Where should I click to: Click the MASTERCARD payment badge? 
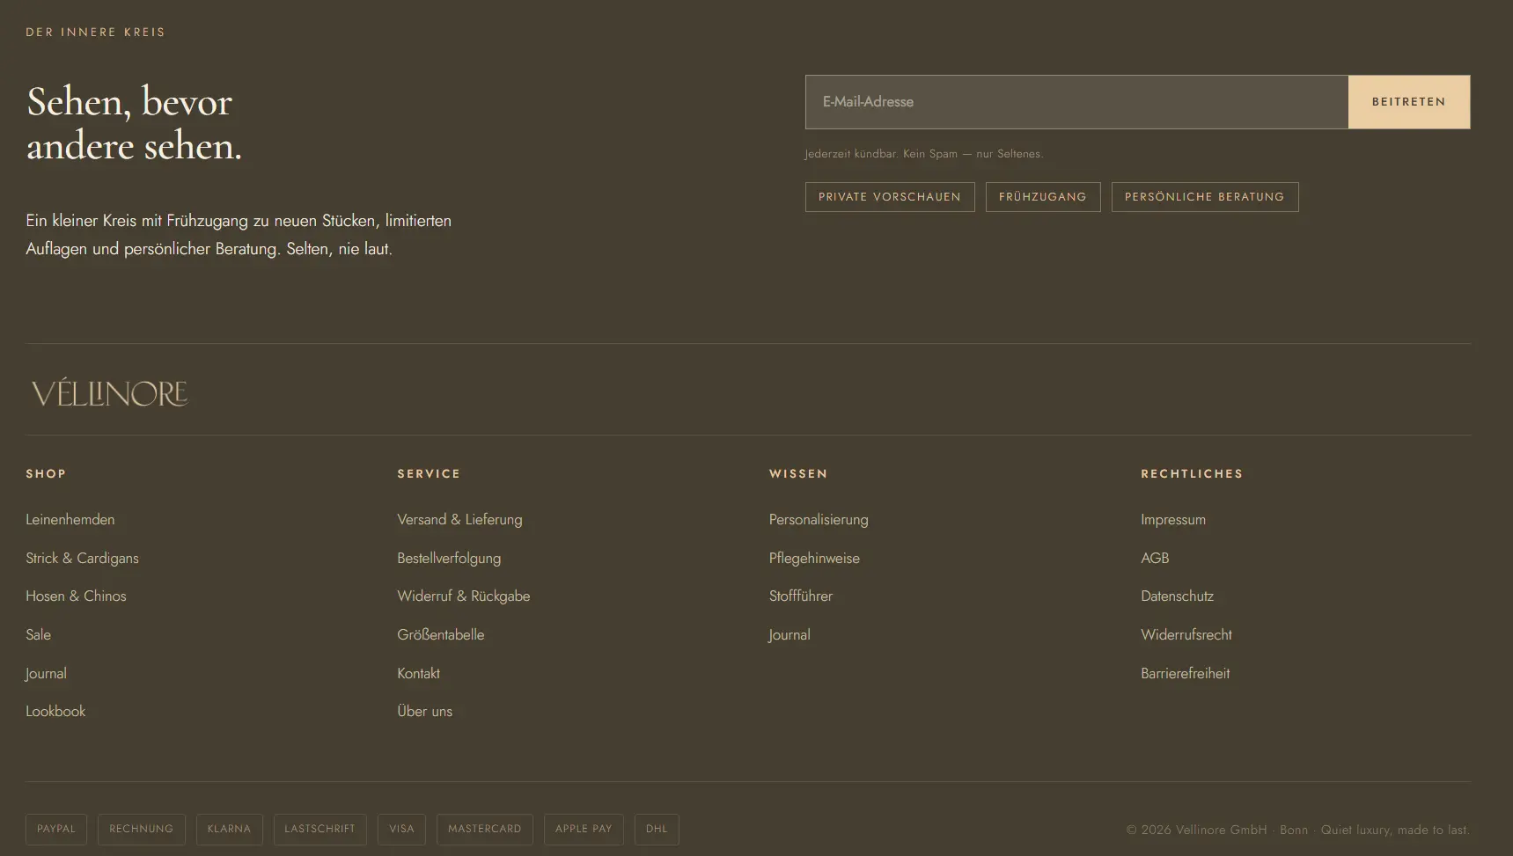485,830
